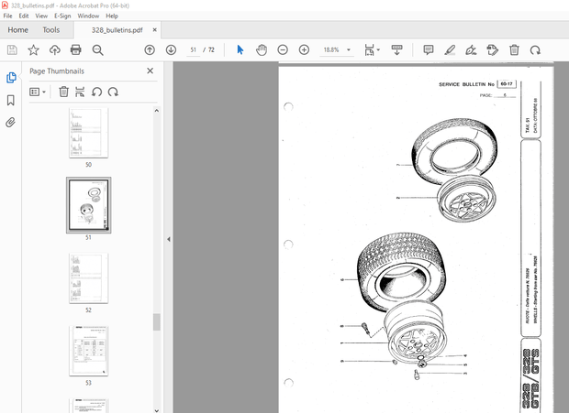The height and width of the screenshot is (413, 569).
Task: Open the Window menu
Action: tap(88, 16)
